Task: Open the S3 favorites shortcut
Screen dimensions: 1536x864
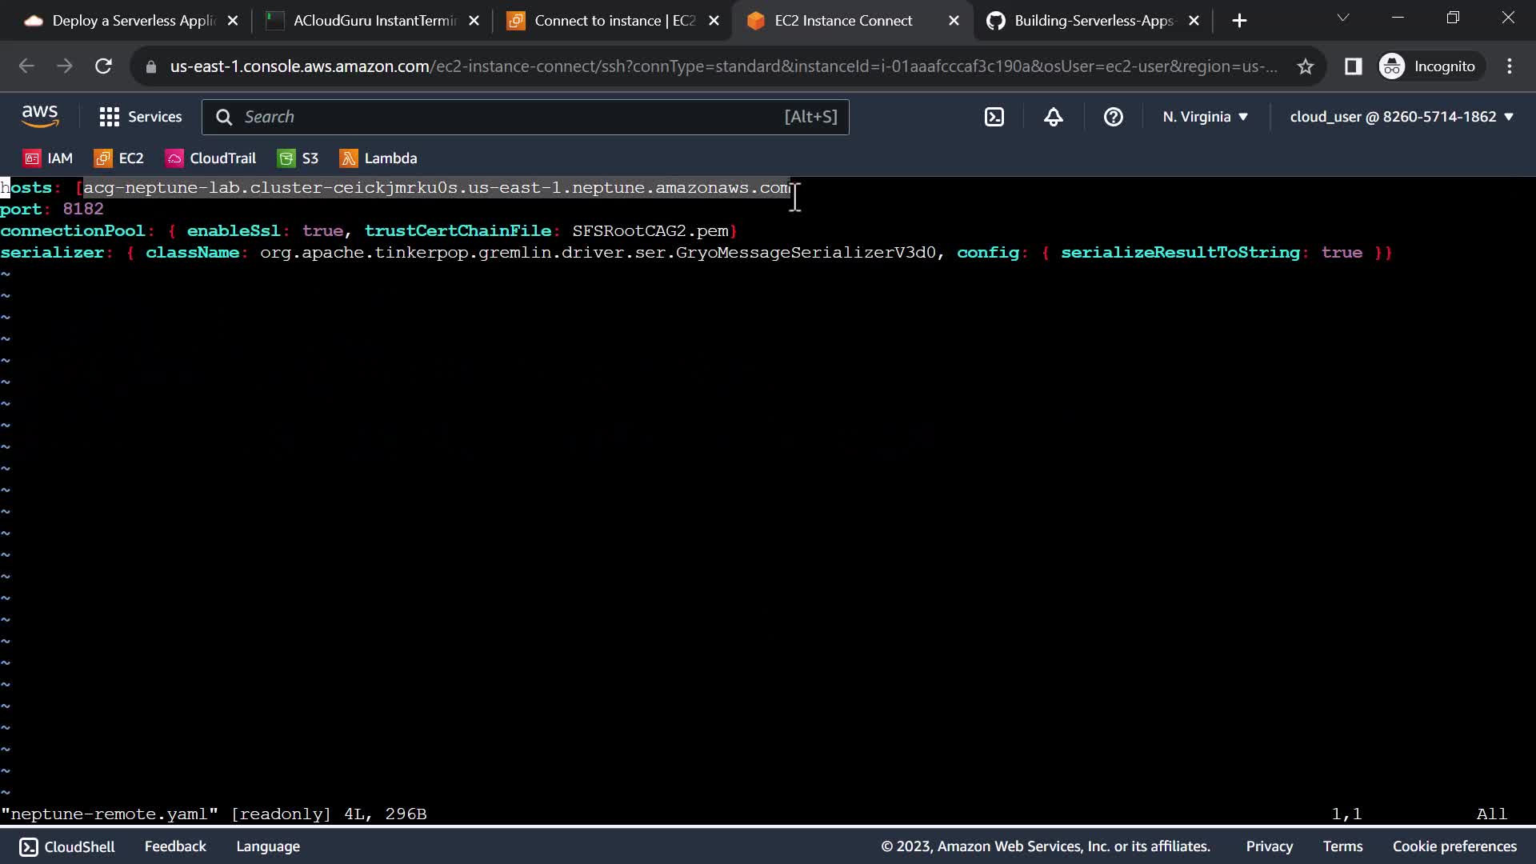Action: (x=298, y=158)
